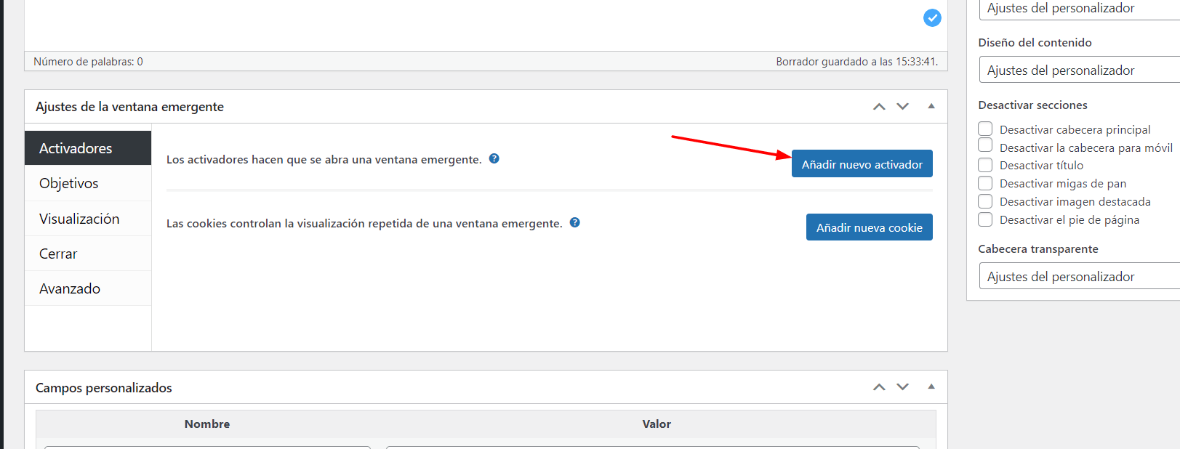Open help tooltip for activadores description

click(x=494, y=158)
